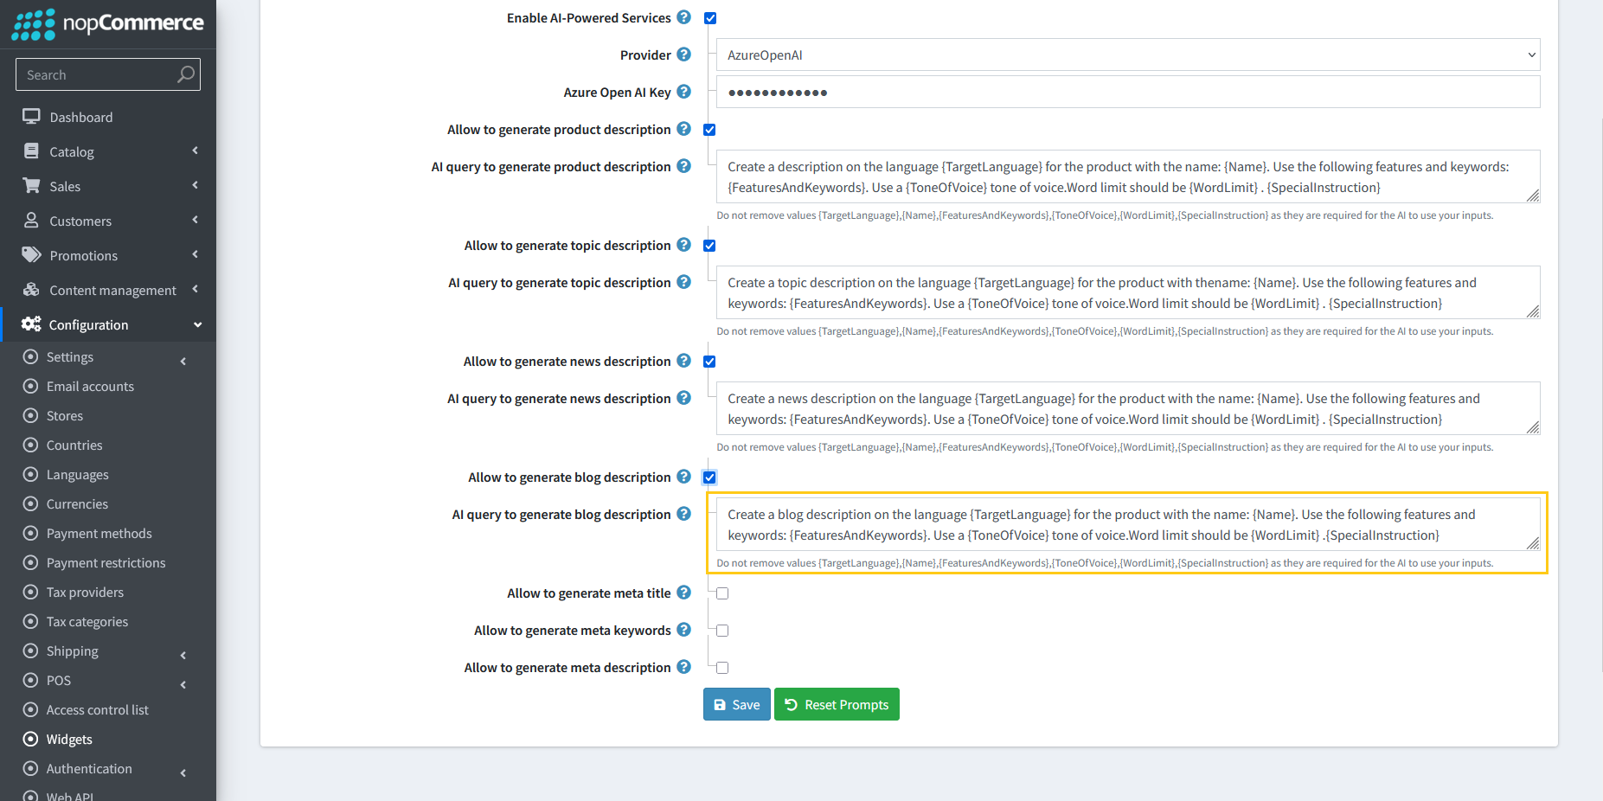Screen dimensions: 1603x801
Task: Select the Catalog sidebar icon
Action: 31,151
